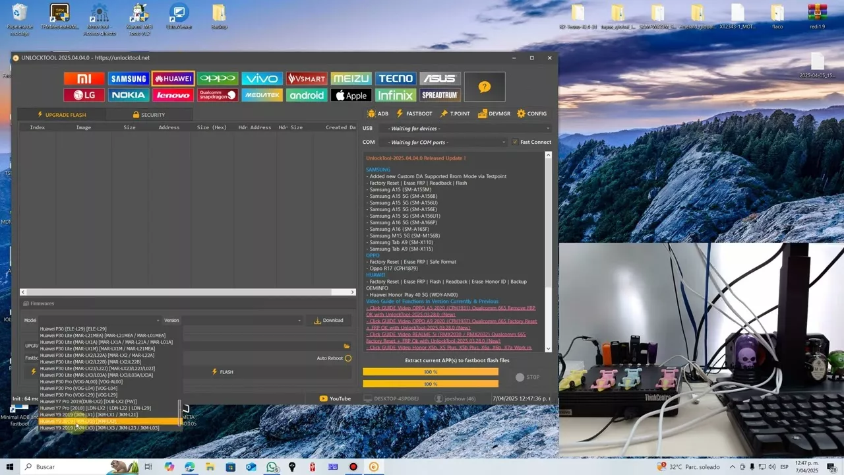This screenshot has width=844, height=475.
Task: Expand the USB devices dropdown
Action: coord(467,129)
